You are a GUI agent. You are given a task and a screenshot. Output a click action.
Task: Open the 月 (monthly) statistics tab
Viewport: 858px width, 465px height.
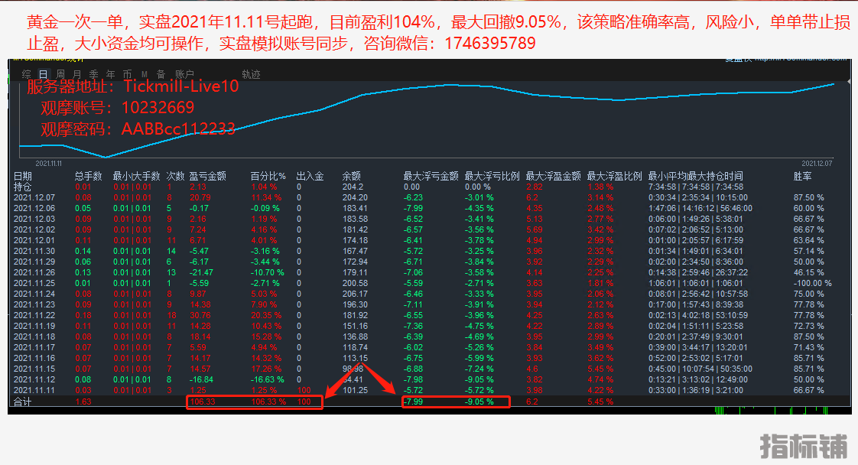[77, 74]
